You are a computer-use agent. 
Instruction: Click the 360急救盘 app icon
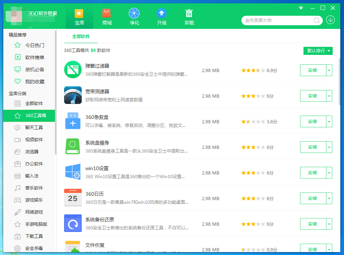(x=73, y=121)
